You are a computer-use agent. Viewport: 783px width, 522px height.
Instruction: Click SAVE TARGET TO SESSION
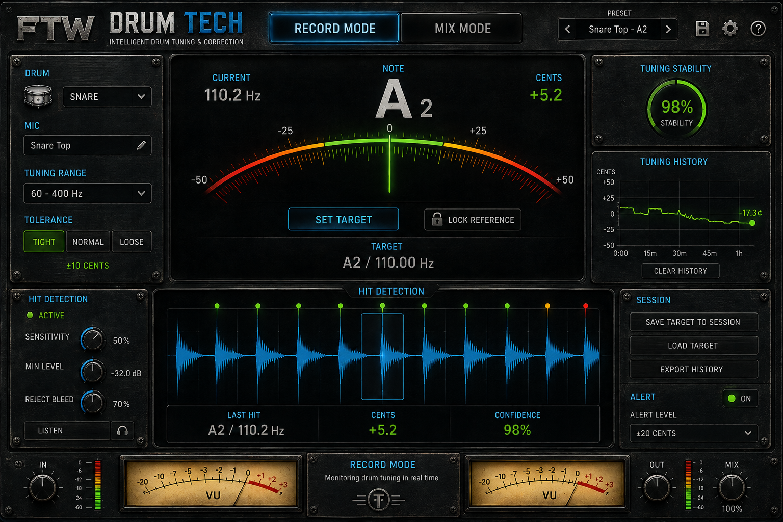coord(693,322)
